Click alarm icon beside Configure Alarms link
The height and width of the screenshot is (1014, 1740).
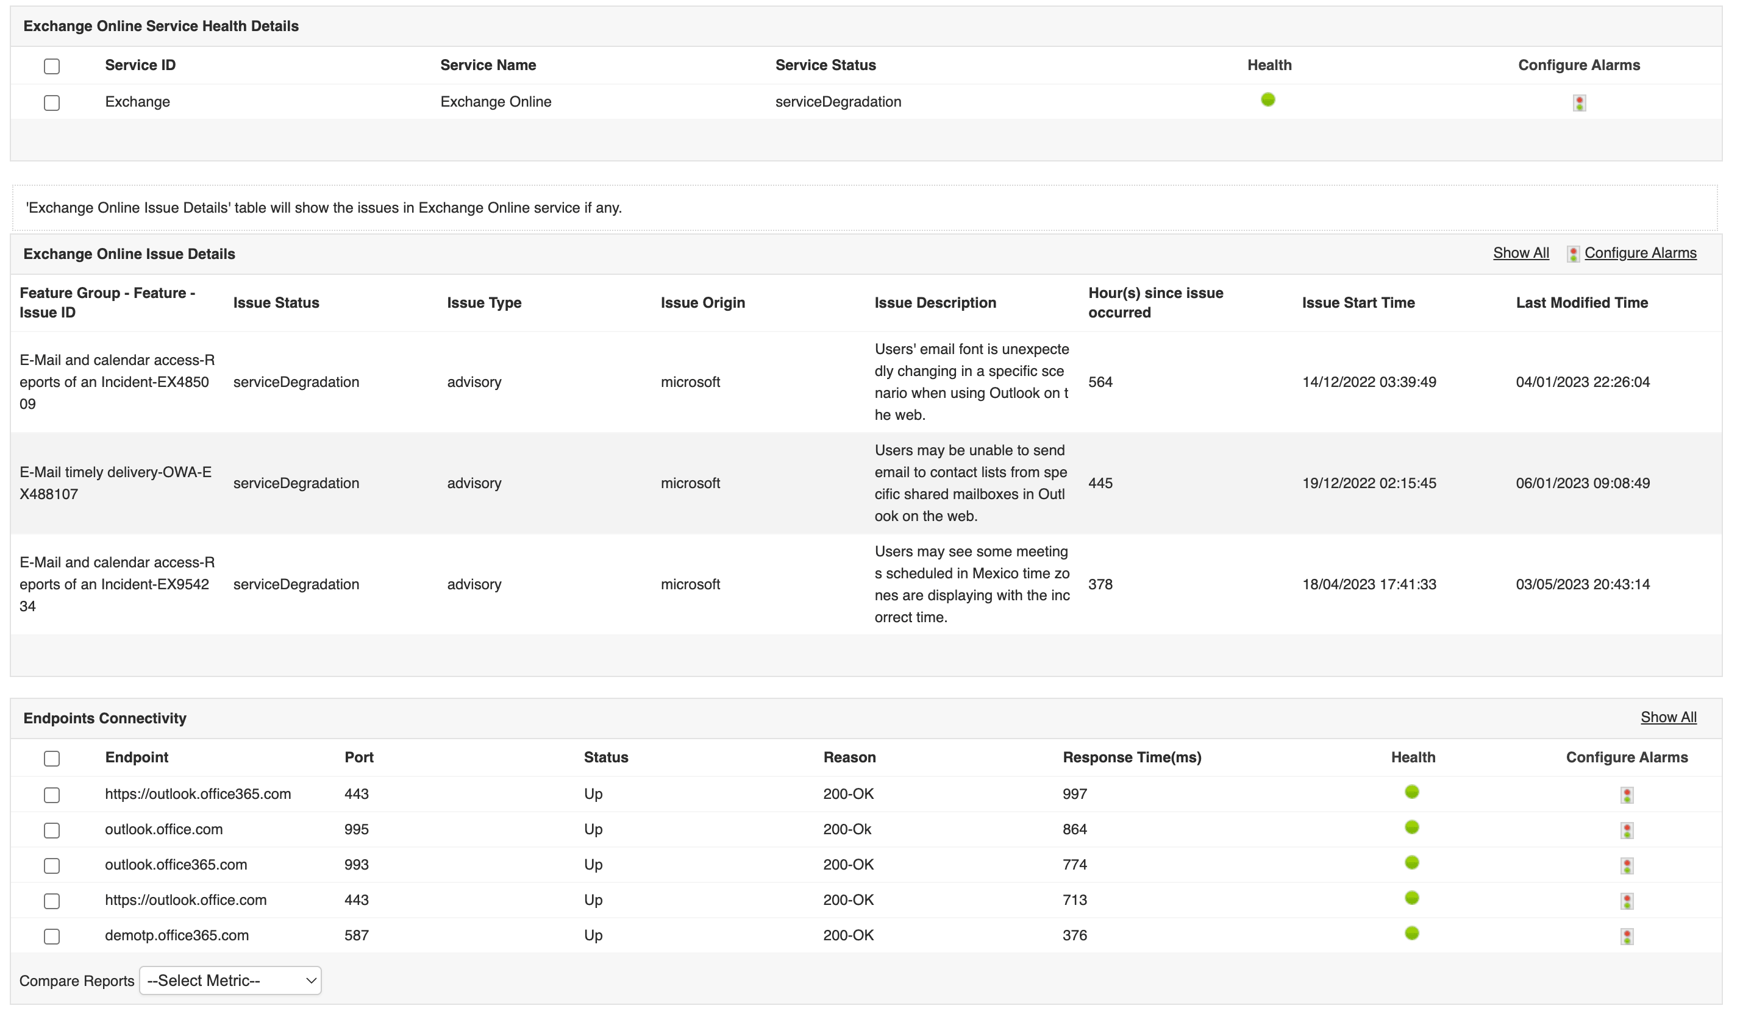(1573, 254)
